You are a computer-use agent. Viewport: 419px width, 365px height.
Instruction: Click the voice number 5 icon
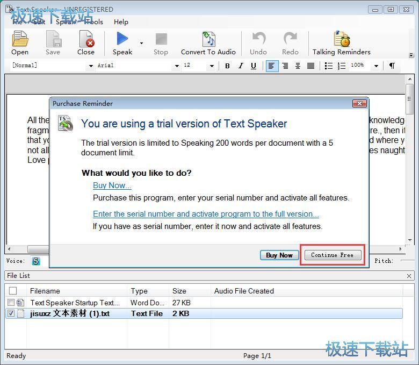pos(36,261)
